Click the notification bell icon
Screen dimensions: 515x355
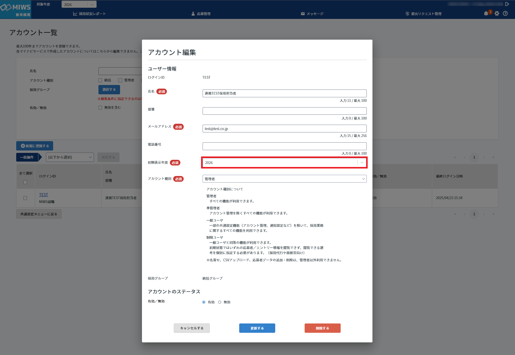[x=486, y=14]
